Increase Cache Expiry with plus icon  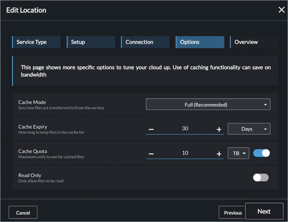coord(219,129)
